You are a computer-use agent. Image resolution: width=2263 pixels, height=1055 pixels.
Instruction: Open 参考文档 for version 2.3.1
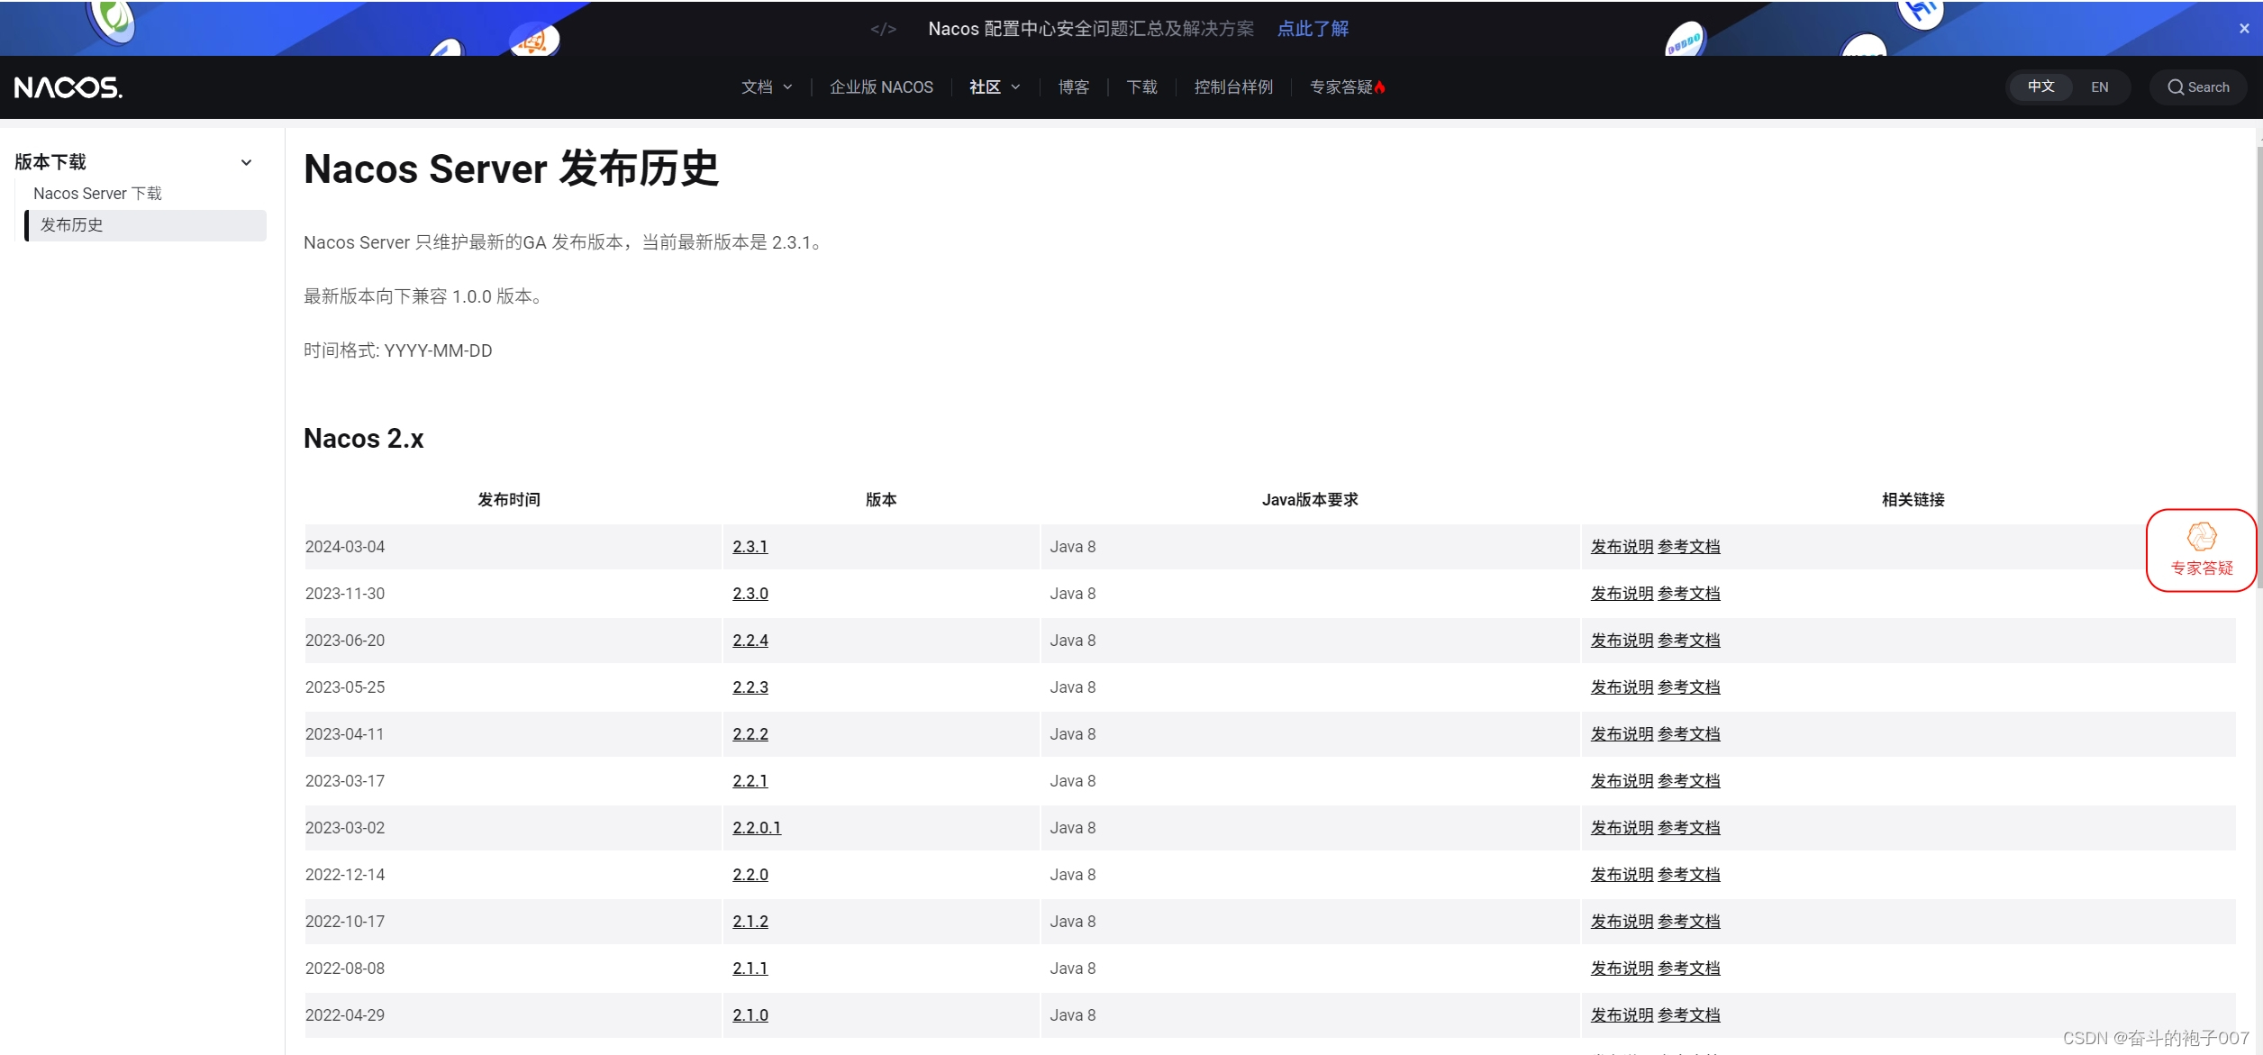(x=1688, y=547)
